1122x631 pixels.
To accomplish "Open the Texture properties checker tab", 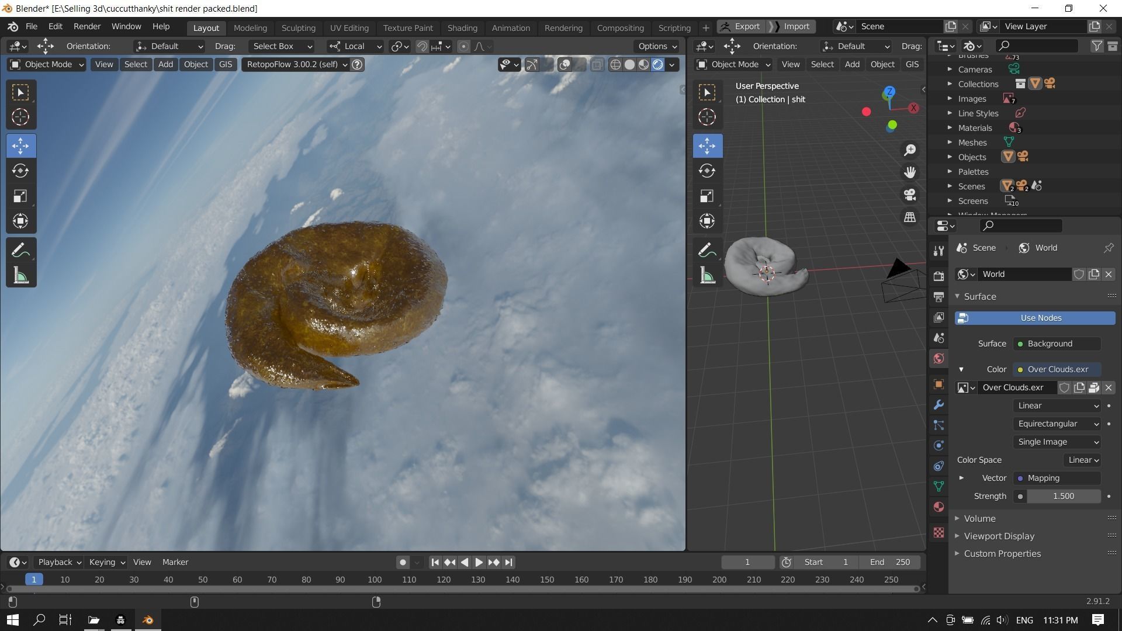I will coord(939,532).
